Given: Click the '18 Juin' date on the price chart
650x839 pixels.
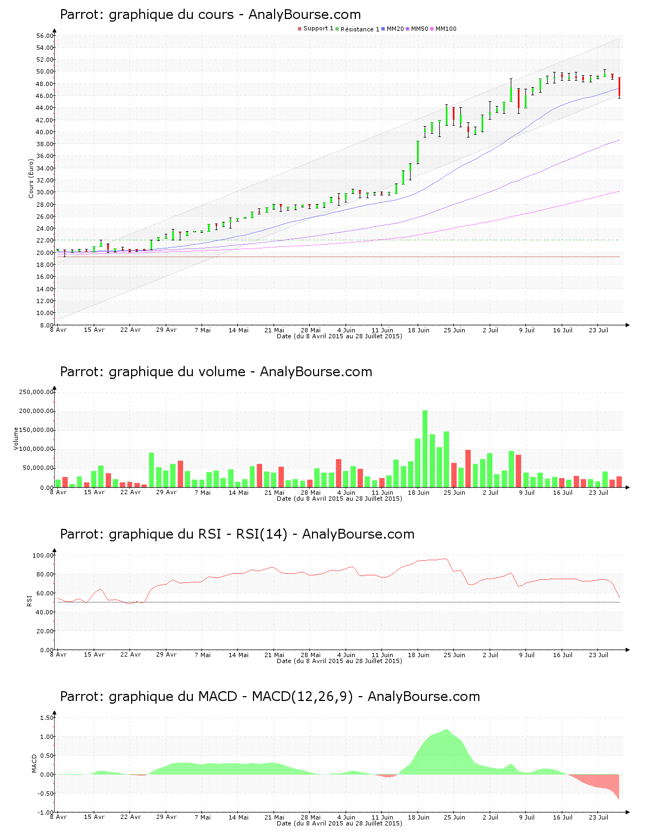Looking at the screenshot, I should (419, 330).
